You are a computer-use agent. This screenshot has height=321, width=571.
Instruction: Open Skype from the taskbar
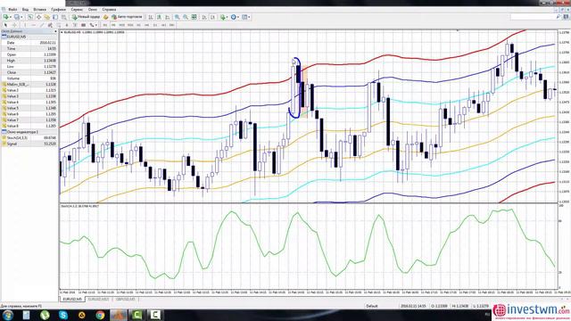pyautogui.click(x=63, y=315)
